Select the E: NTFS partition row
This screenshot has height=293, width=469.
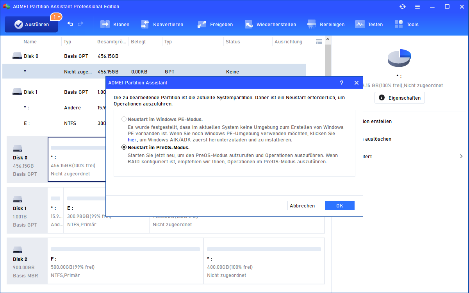point(54,123)
